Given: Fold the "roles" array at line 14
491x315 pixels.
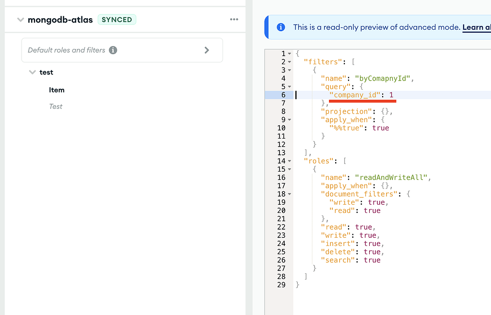Looking at the screenshot, I should [x=289, y=161].
